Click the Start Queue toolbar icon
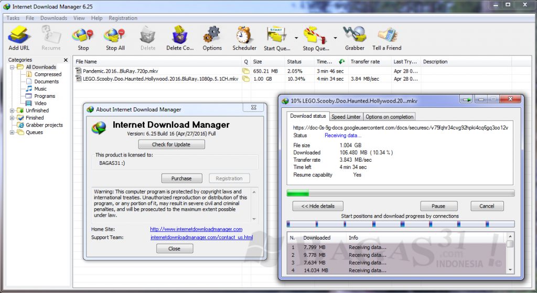The width and height of the screenshot is (537, 293). [x=277, y=38]
